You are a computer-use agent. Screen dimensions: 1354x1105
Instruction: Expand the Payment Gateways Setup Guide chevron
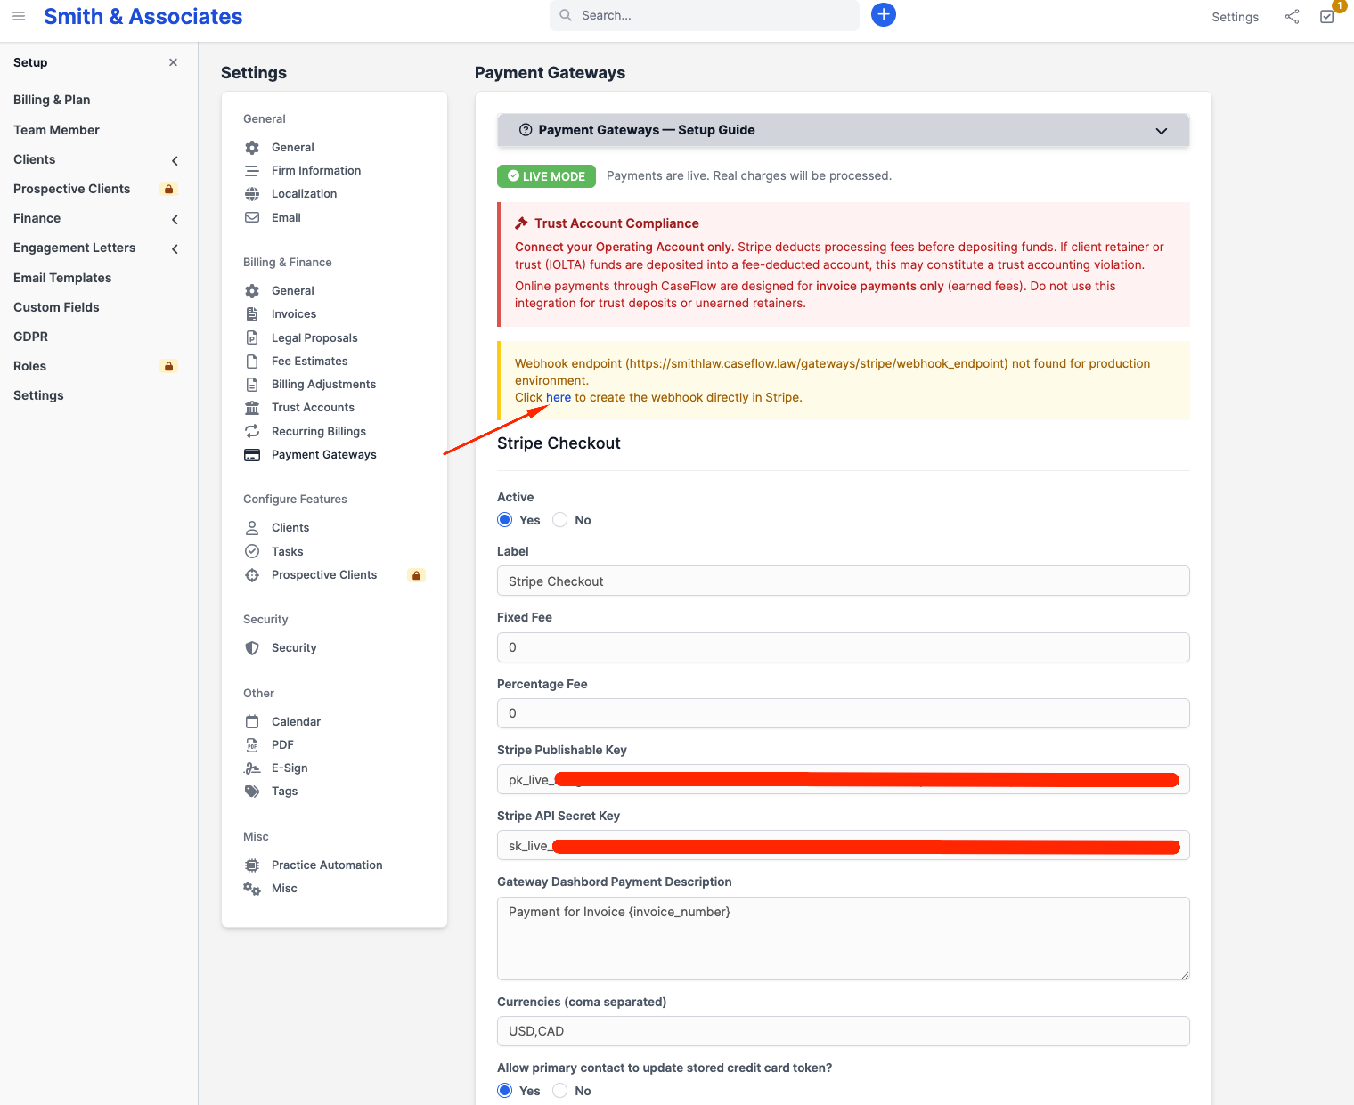1162,131
